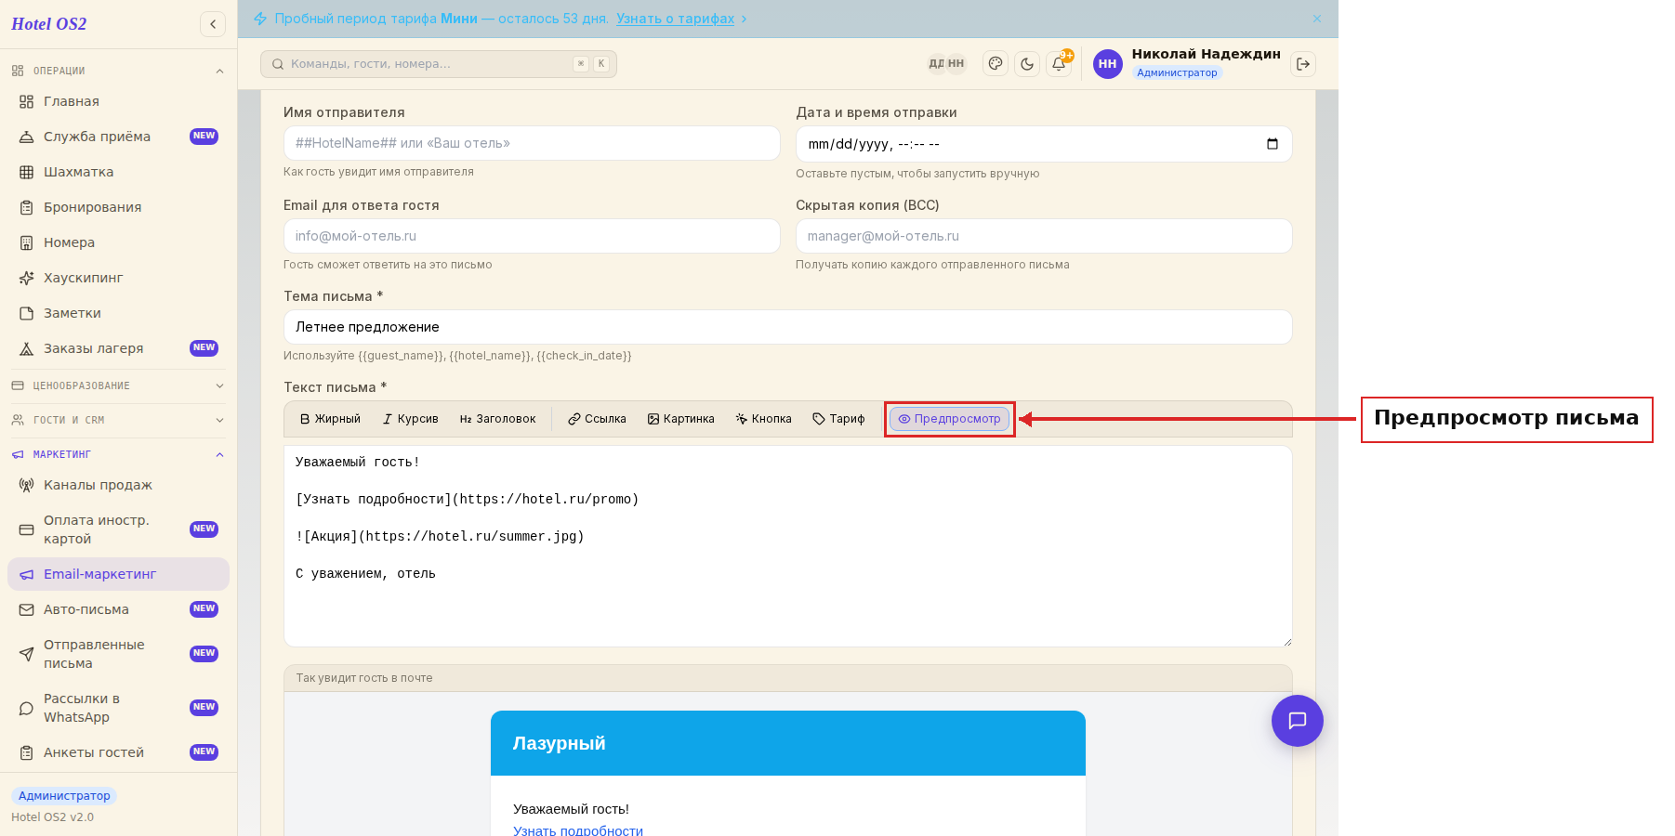Click Имя отправителя input field
Screen dimensions: 1675x836
point(532,143)
